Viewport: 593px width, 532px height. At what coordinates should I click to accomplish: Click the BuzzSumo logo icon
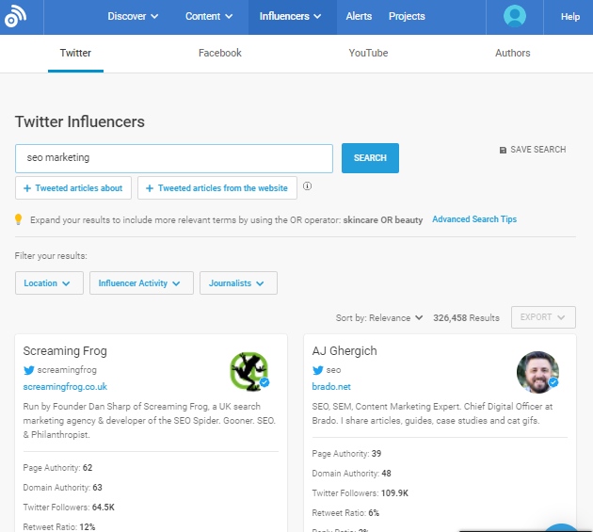15,16
